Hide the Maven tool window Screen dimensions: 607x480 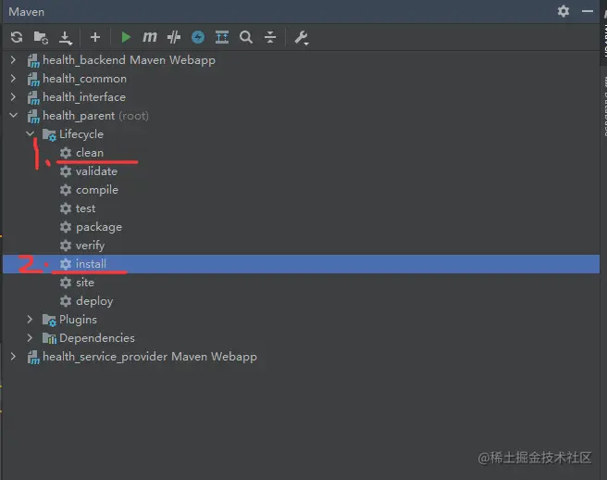[x=588, y=11]
